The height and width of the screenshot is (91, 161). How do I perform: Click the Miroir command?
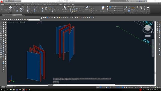[x=29, y=9]
